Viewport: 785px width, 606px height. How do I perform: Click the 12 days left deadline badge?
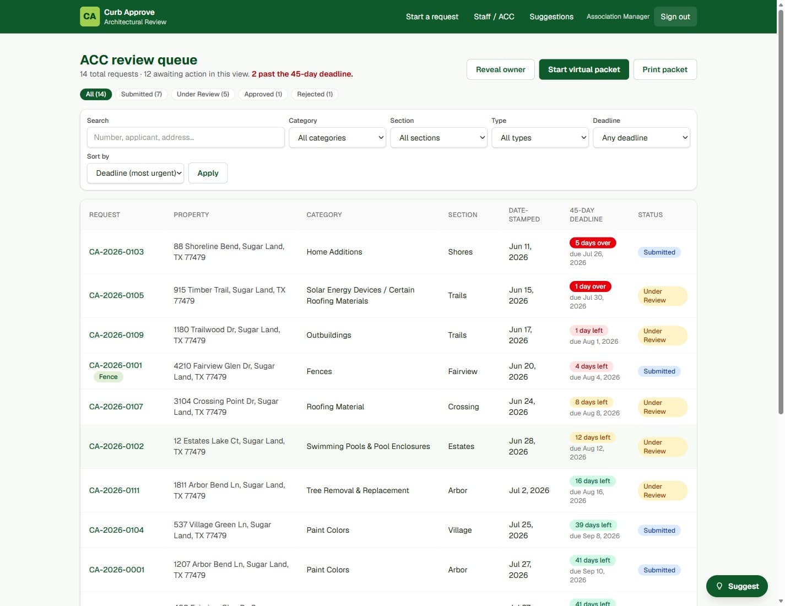point(593,437)
